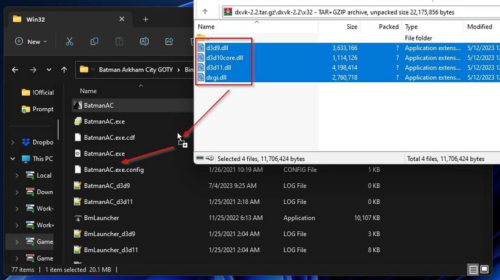
Task: Click the drive icon in WinRAR status bar
Action: tap(200, 158)
